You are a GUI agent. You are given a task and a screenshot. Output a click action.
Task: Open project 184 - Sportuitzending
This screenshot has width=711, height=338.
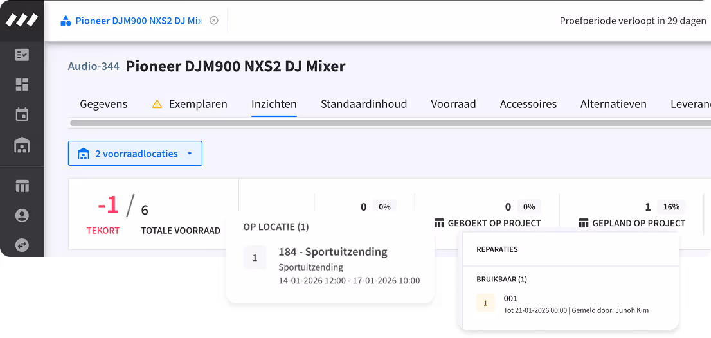point(333,252)
